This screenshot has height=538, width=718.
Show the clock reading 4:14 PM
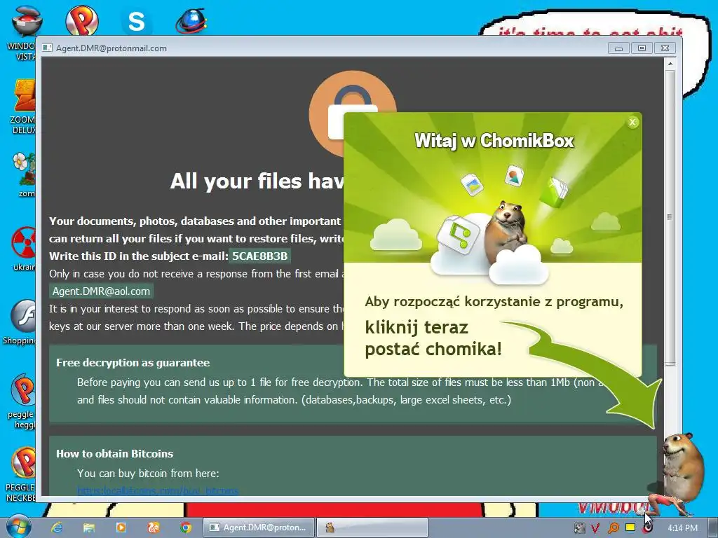click(x=682, y=528)
